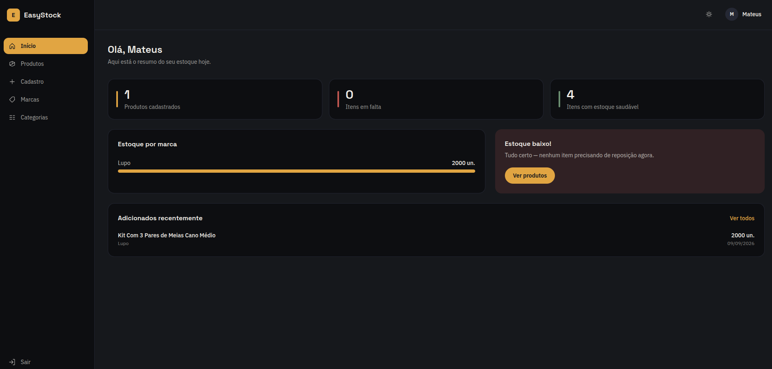Screen dimensions: 772x369
Task: Go to the Produtos page
Action: point(46,64)
